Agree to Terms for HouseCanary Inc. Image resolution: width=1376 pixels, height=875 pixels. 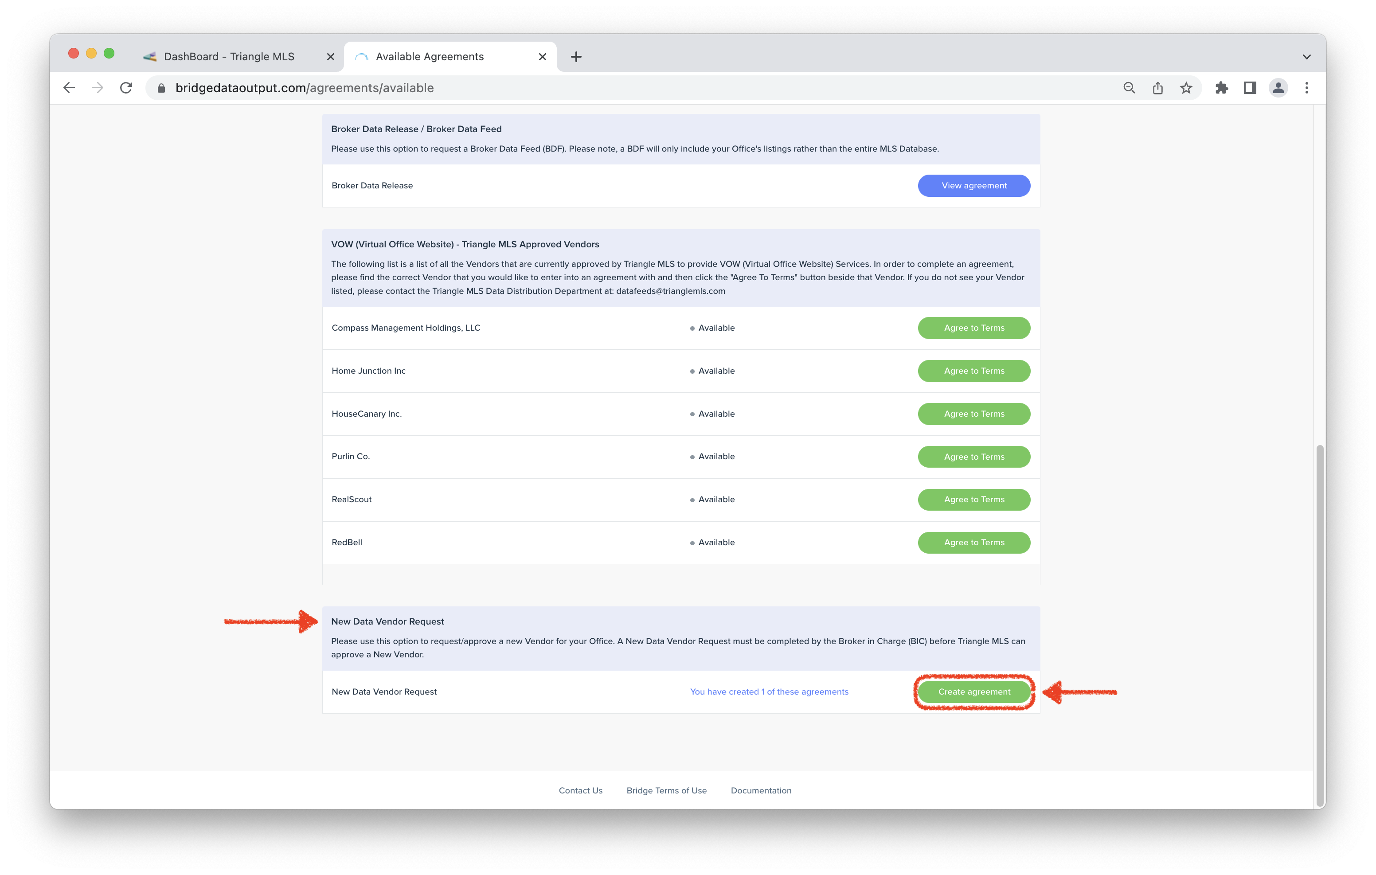974,414
